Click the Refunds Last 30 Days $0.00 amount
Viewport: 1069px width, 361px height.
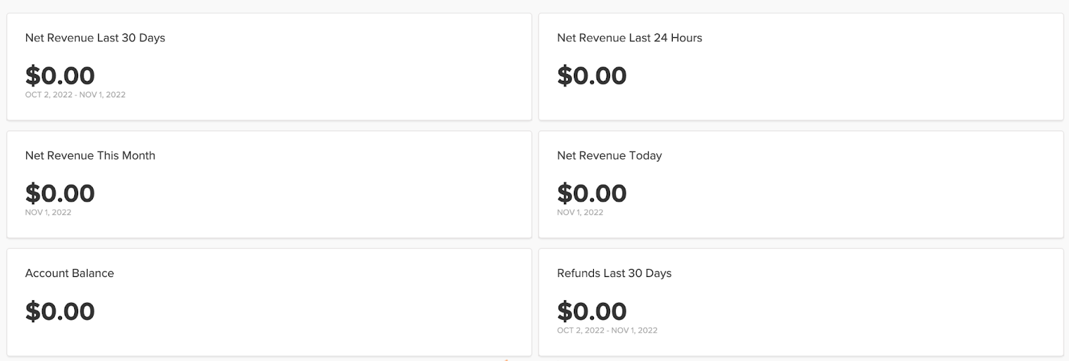click(x=592, y=312)
